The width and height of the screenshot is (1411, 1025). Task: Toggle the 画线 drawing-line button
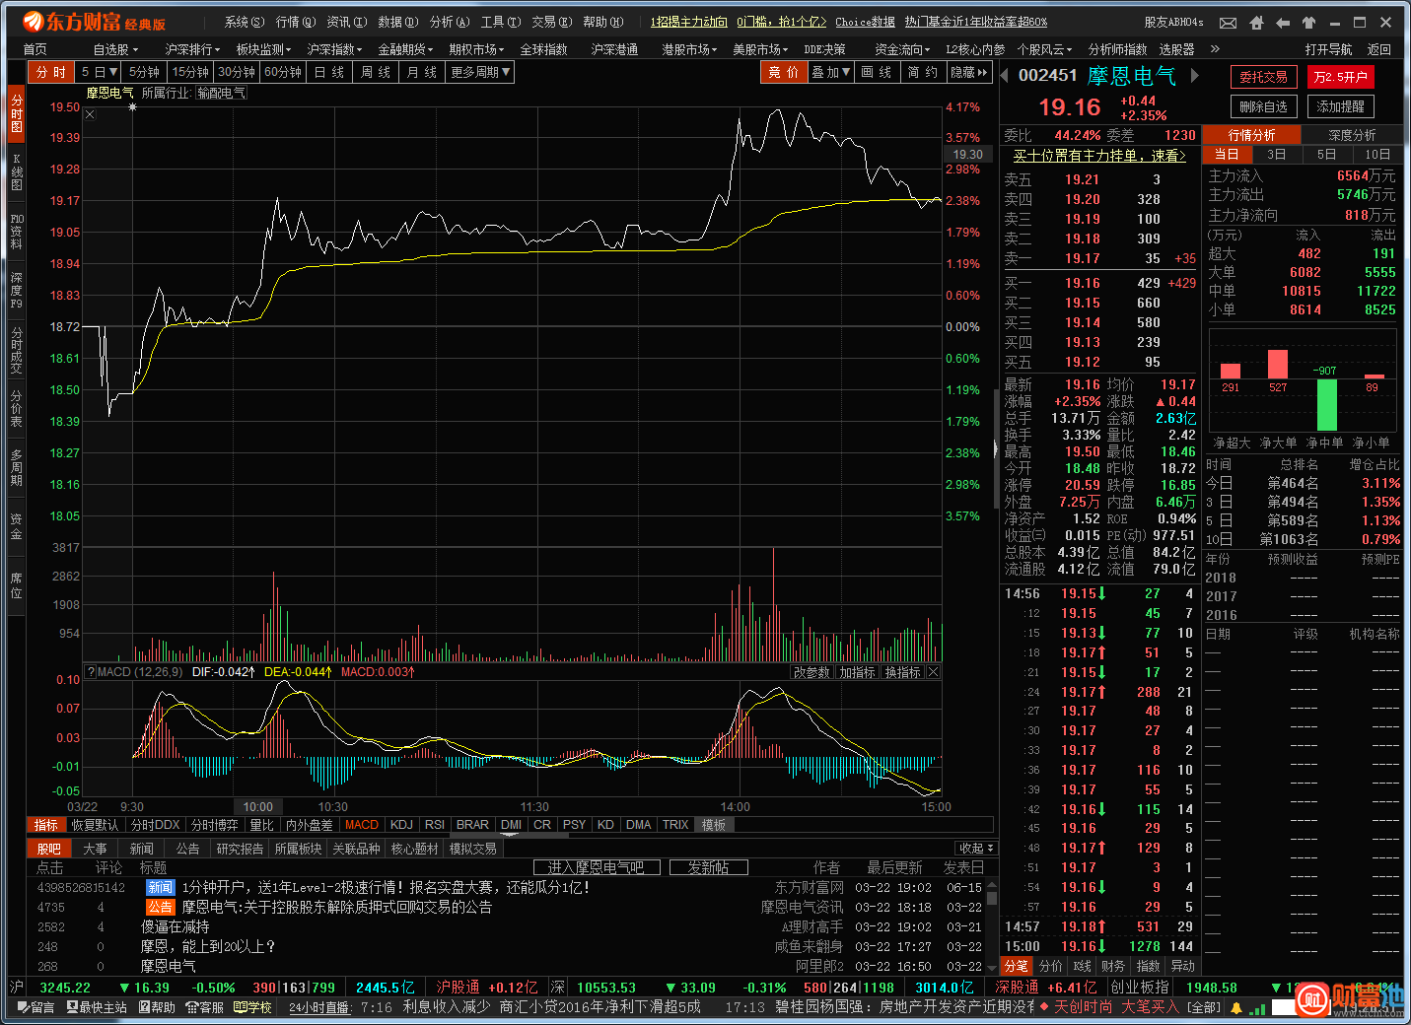click(876, 72)
